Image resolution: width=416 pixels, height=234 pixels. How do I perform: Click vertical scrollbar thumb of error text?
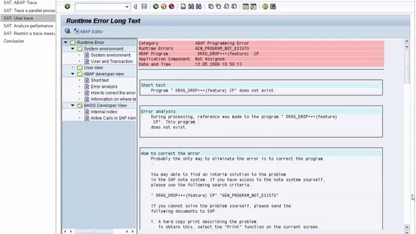407,66
